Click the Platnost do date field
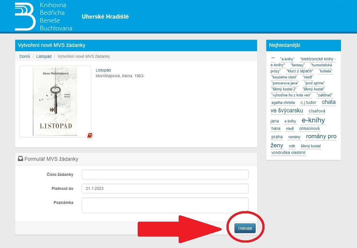 165,189
